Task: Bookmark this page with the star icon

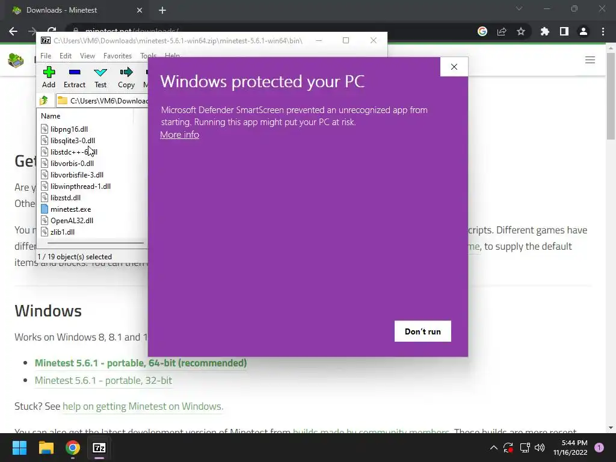Action: (x=521, y=31)
